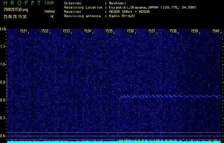The height and width of the screenshot is (143, 224).
Task: Click the 1531 time marker
Action: pos(23,31)
